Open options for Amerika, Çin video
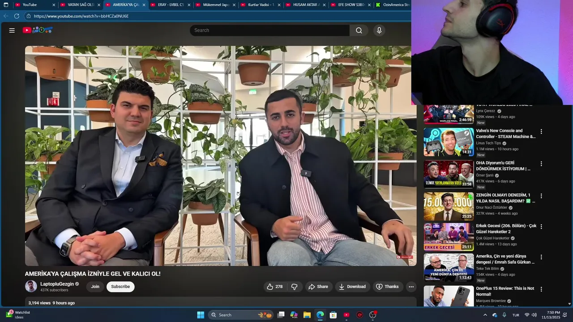The width and height of the screenshot is (573, 322). (541, 257)
